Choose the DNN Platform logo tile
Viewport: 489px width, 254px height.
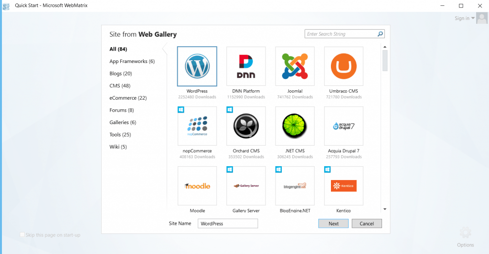[x=246, y=66]
